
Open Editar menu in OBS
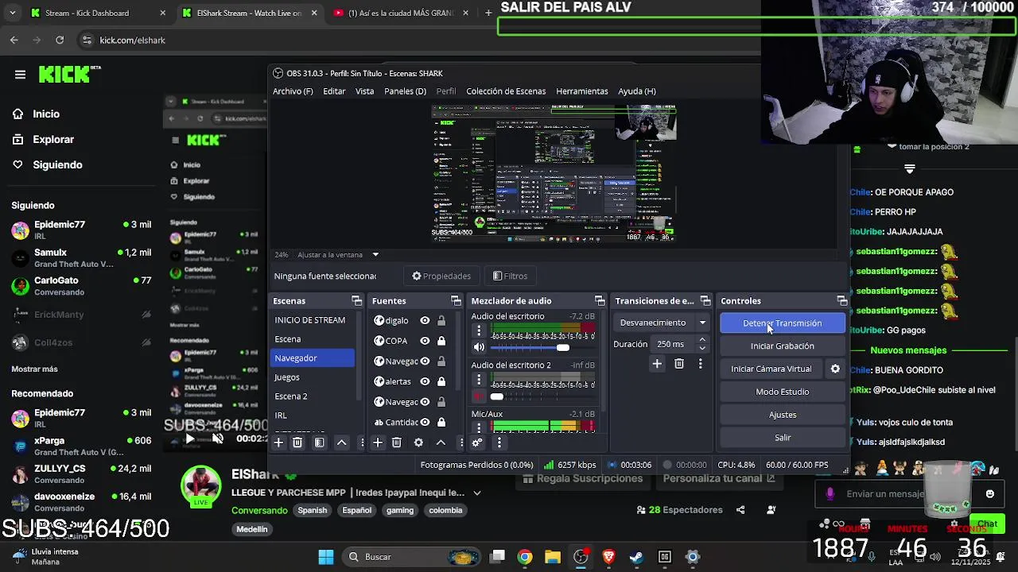coord(334,91)
